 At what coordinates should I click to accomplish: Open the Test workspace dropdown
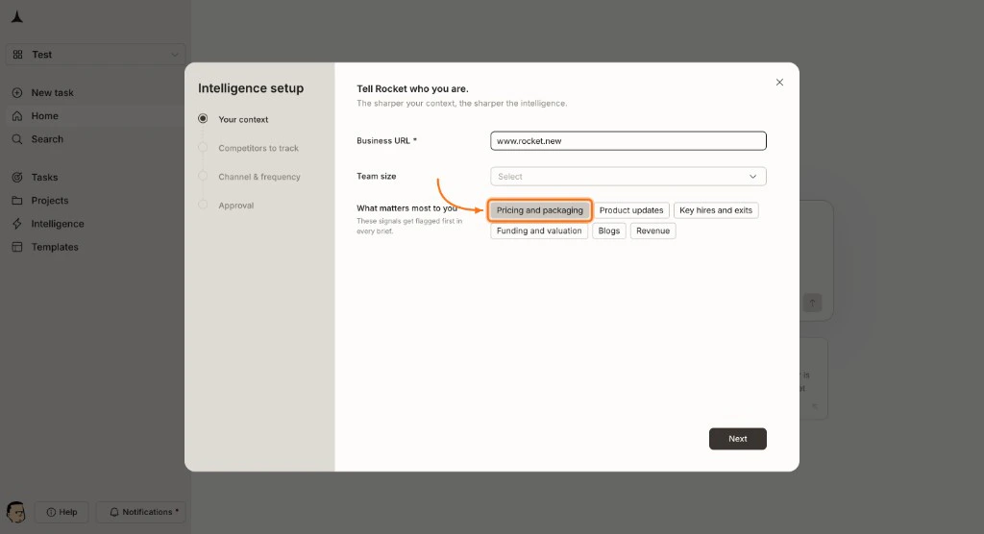point(95,55)
